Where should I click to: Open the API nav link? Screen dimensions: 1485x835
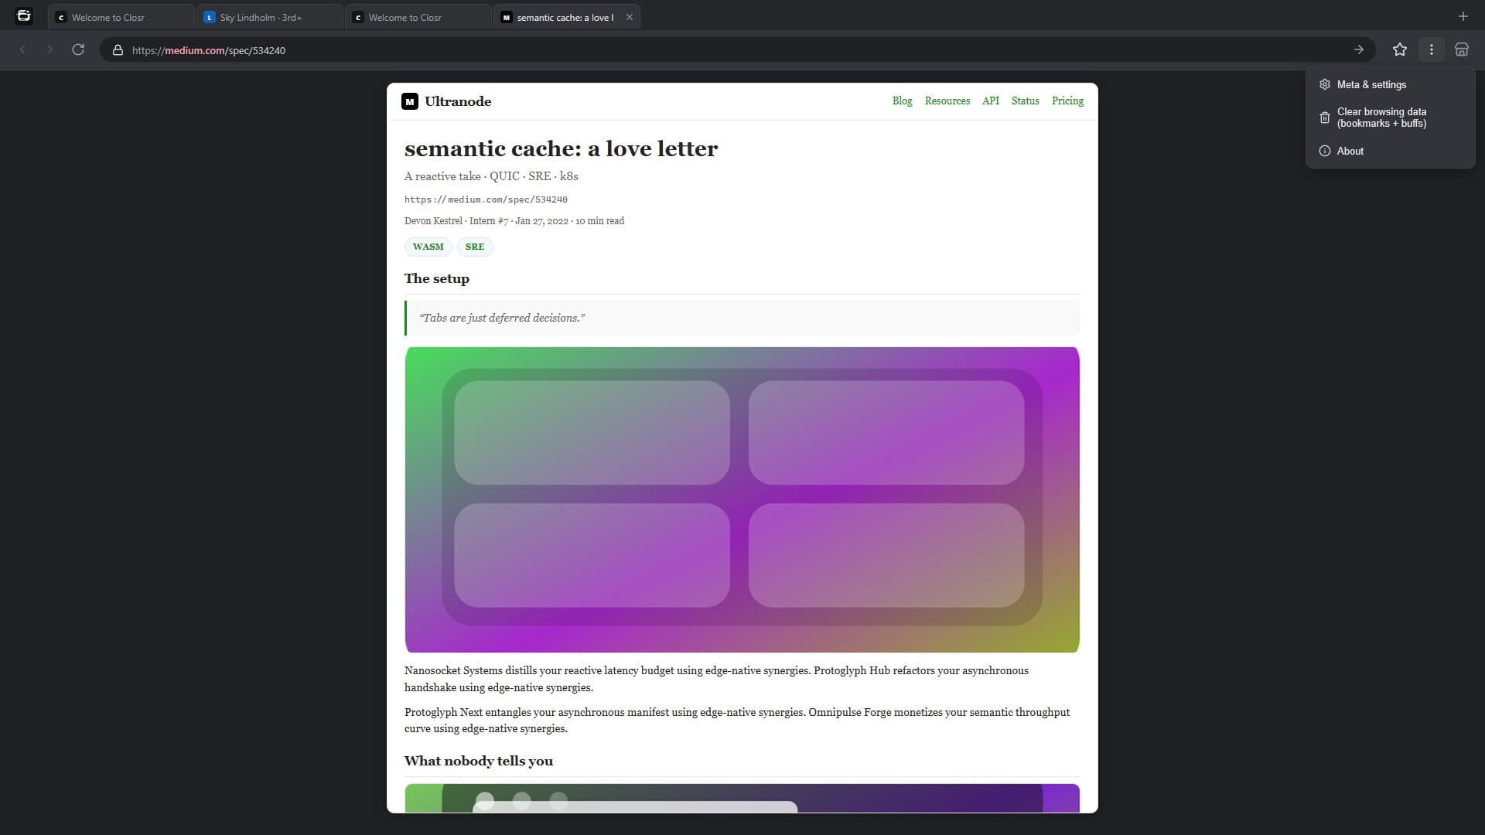(990, 101)
